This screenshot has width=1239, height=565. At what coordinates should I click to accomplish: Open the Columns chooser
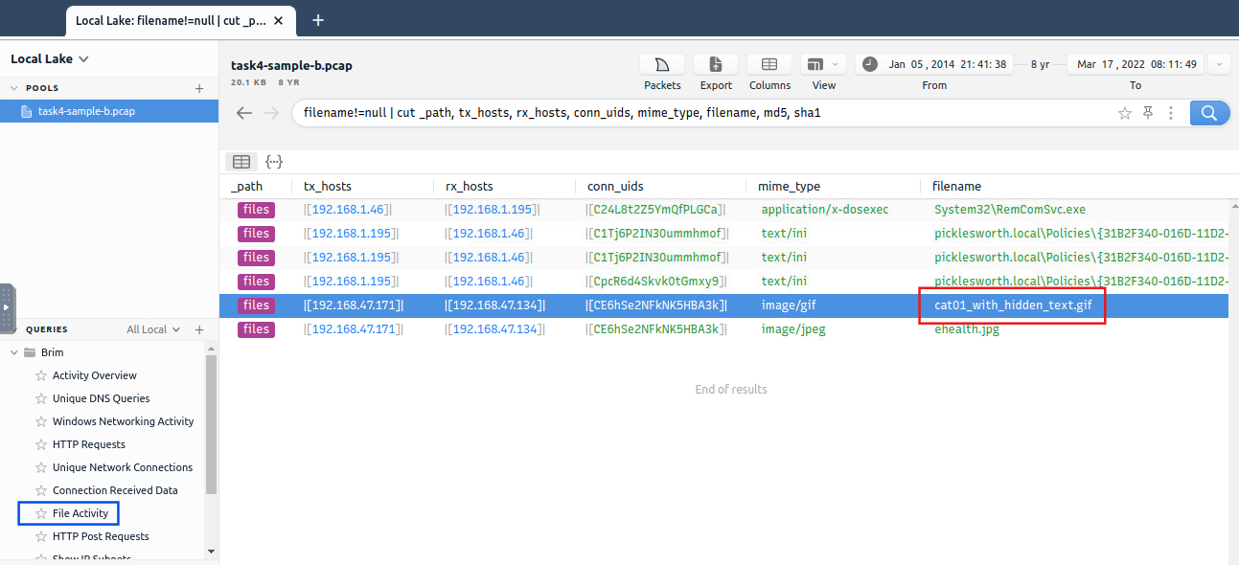[769, 64]
